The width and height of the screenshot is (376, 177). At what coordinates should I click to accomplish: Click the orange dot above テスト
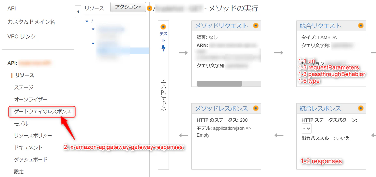click(163, 27)
